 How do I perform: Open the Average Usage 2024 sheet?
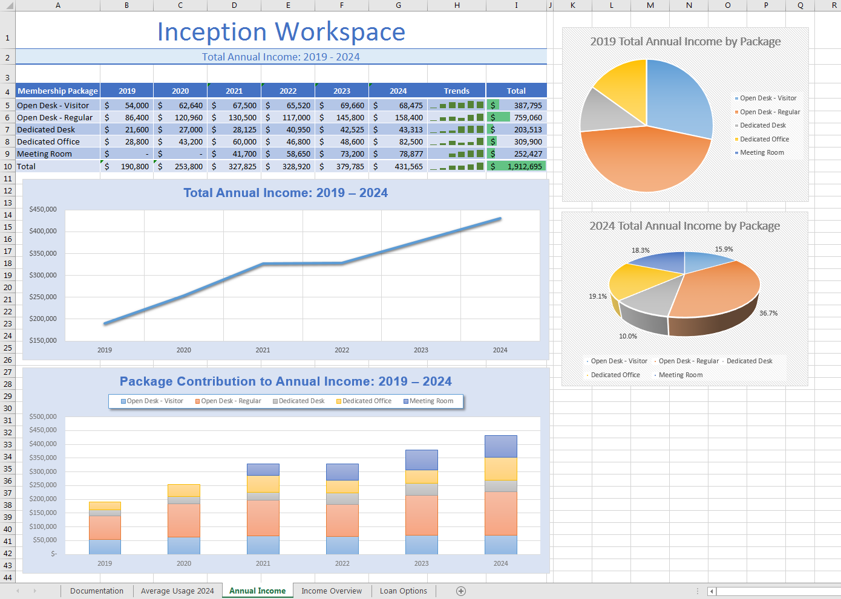[x=177, y=591]
